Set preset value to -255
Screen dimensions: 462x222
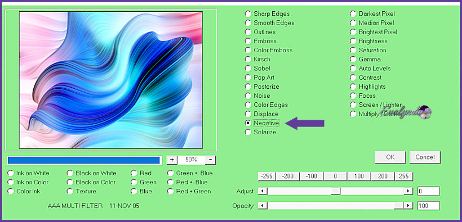[x=267, y=176]
